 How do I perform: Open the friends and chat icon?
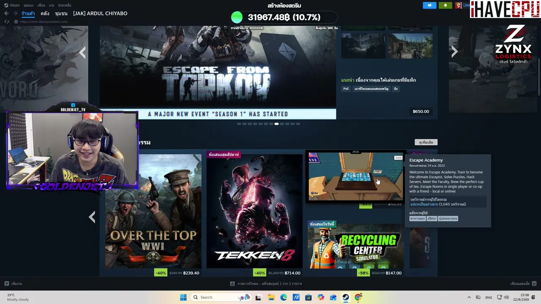pyautogui.click(x=534, y=284)
